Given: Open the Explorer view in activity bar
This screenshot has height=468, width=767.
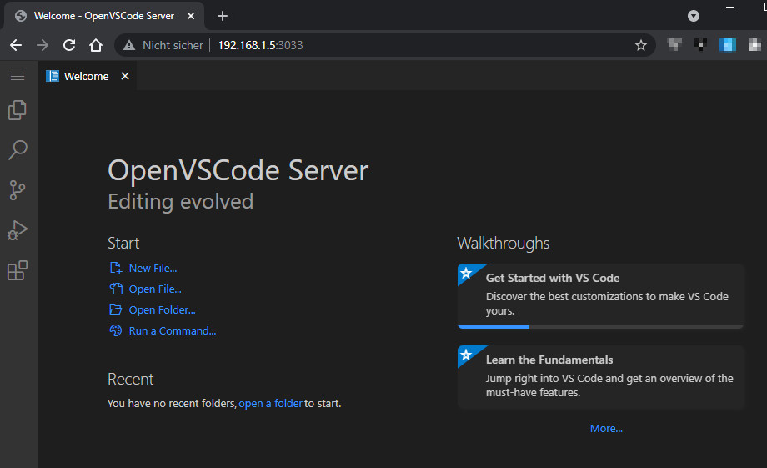Looking at the screenshot, I should [18, 110].
